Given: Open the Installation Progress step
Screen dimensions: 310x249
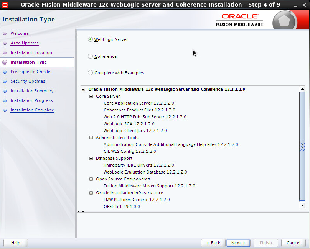Looking at the screenshot, I should [31, 100].
